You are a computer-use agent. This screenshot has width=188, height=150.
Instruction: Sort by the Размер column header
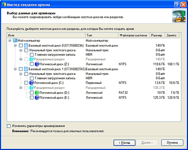pos(157,36)
